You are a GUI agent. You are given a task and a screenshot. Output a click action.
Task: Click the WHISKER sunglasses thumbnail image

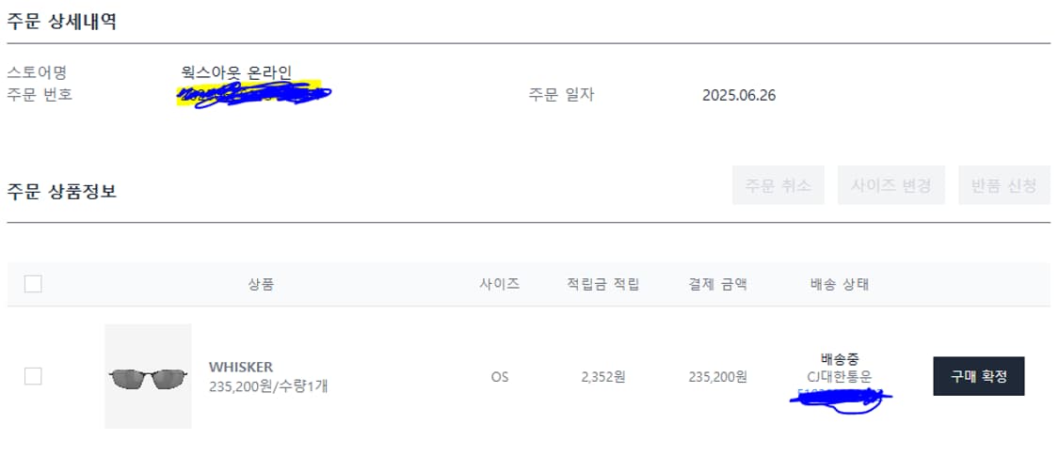click(x=148, y=376)
